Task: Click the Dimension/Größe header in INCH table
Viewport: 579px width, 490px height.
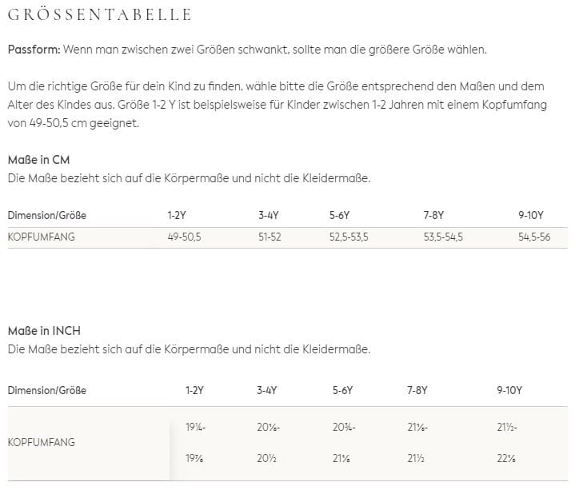Action: [x=46, y=390]
